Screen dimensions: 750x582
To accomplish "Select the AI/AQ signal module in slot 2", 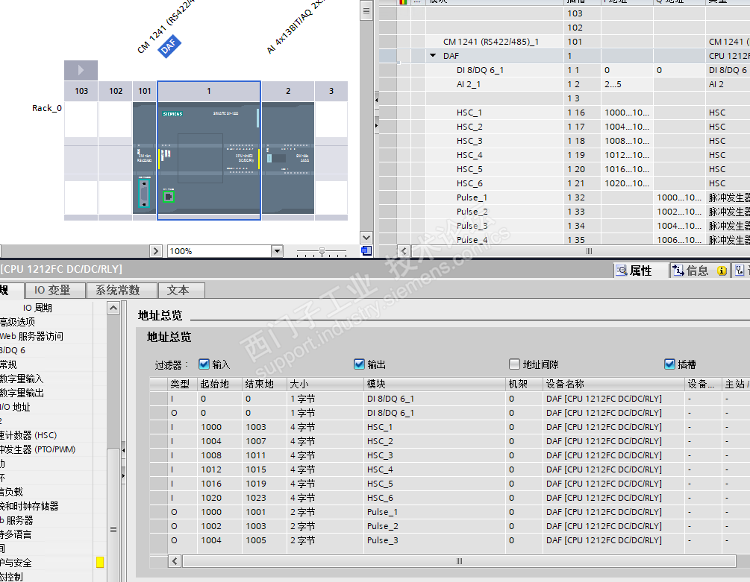I will tap(288, 158).
